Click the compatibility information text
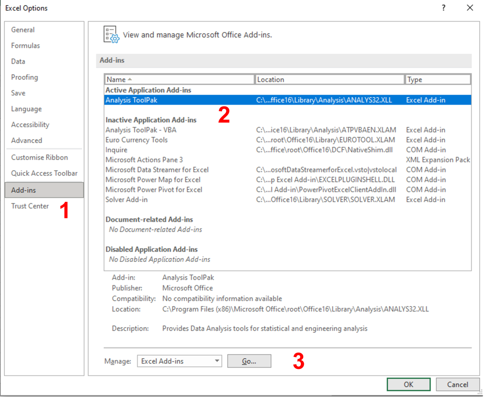489x397 pixels. coord(222,299)
